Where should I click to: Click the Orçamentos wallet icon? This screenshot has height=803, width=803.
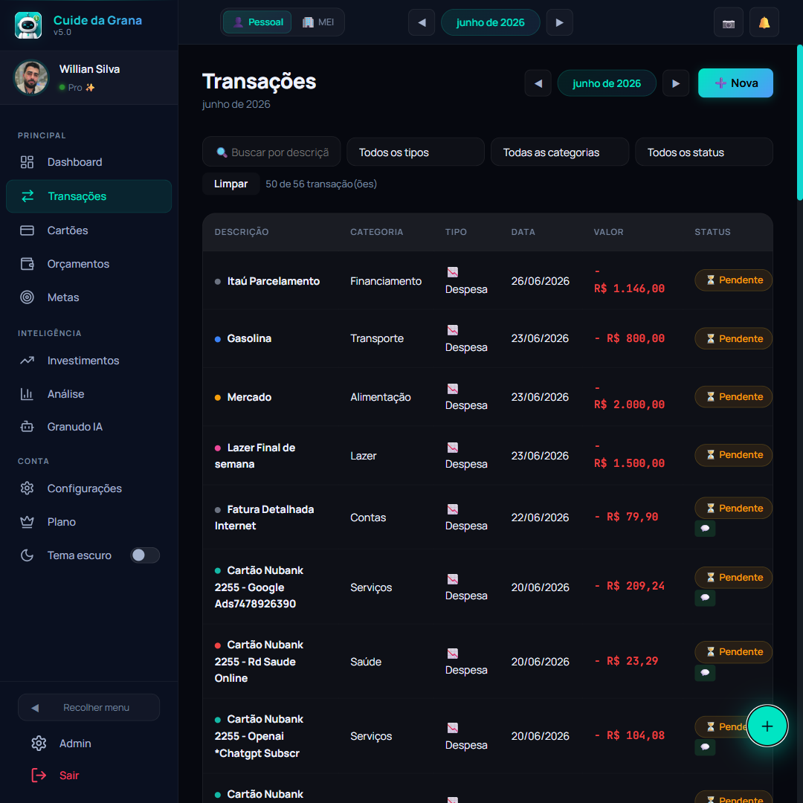(27, 264)
